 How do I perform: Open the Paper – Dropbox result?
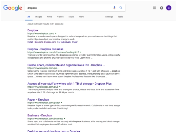tap(38, 100)
